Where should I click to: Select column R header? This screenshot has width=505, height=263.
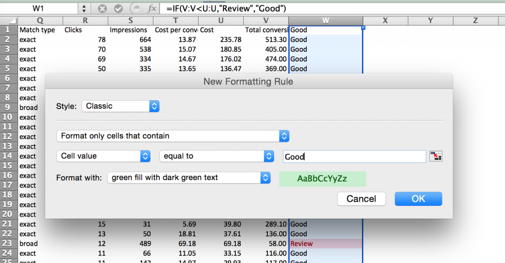85,21
